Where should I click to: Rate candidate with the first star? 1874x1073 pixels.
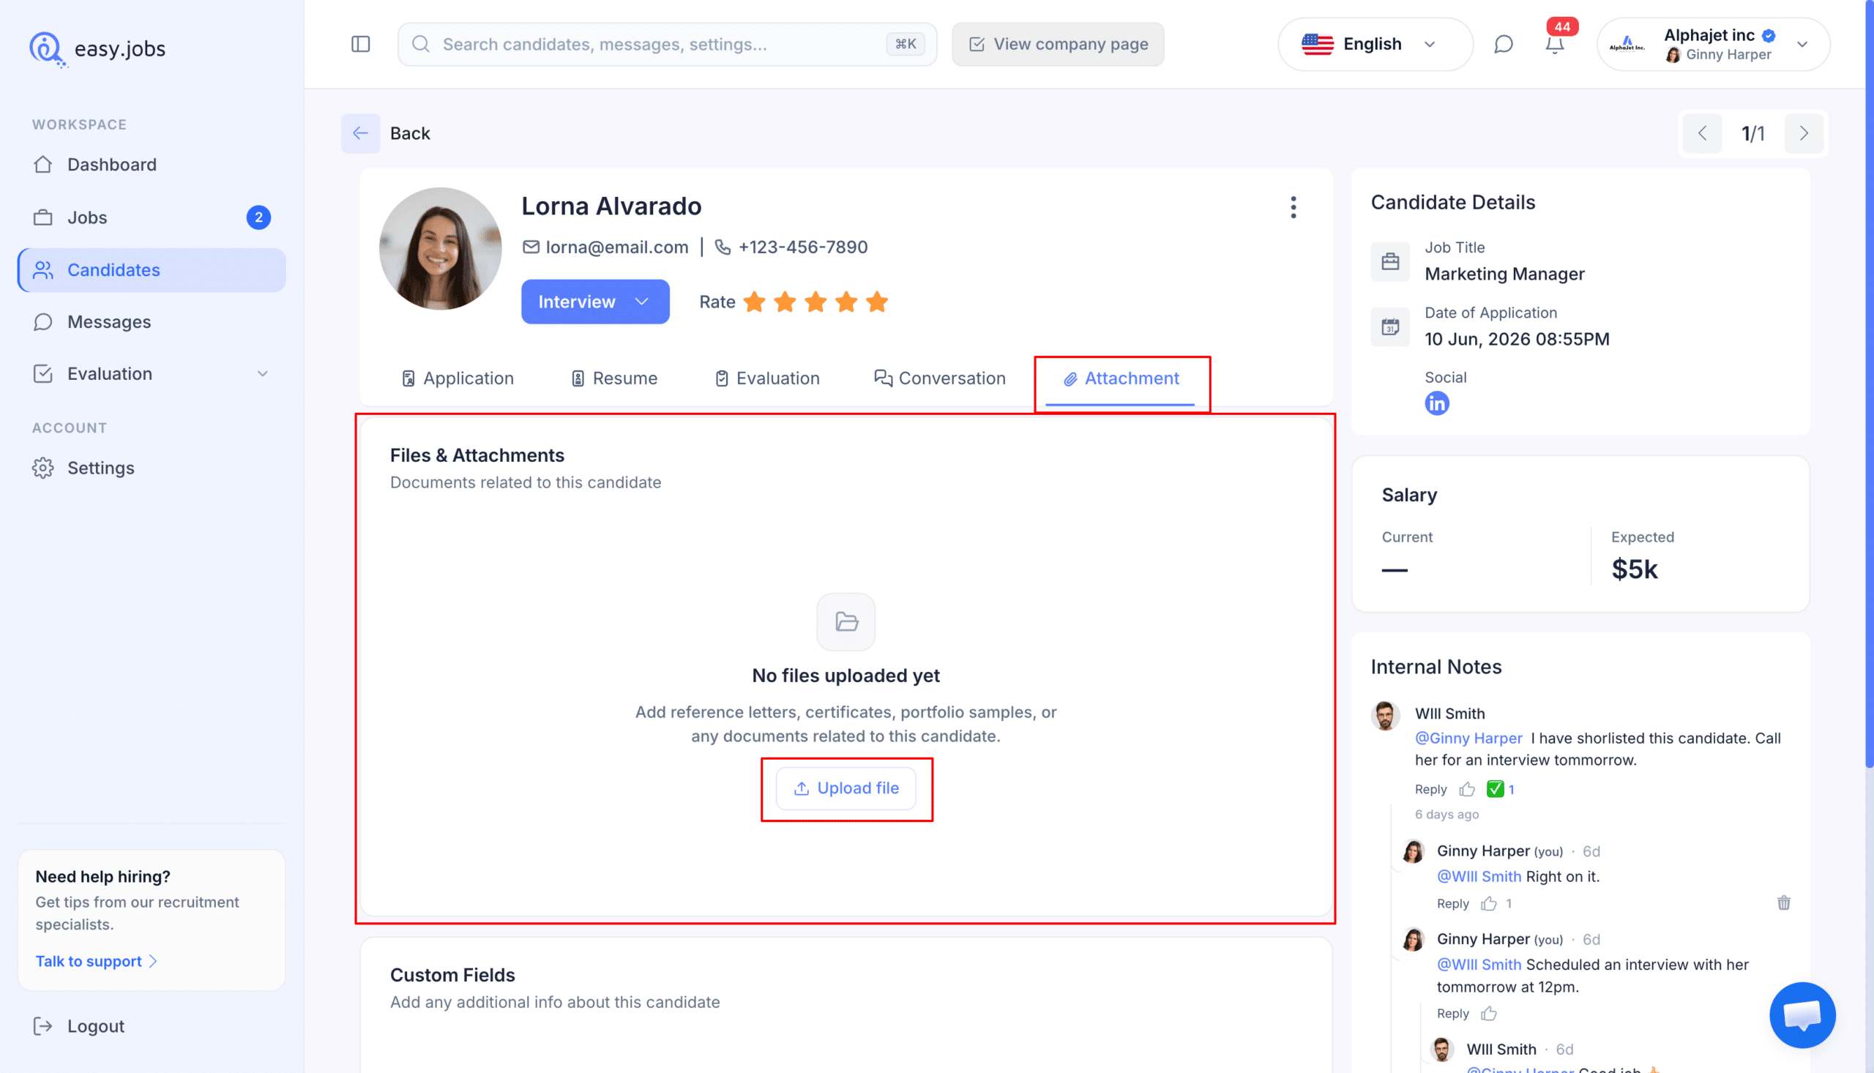click(x=754, y=302)
